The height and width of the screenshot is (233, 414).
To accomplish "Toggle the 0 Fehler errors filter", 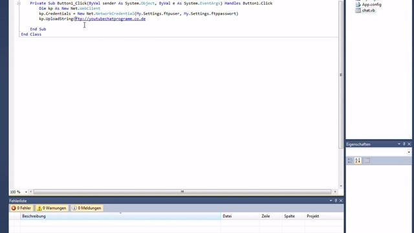I will [x=21, y=208].
